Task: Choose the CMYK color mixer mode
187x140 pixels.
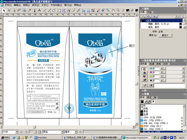Action: (x=144, y=69)
